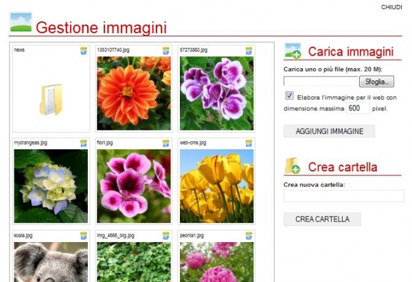Screen dimensions: 412x282
Task: Remove web-cms.jpg with trash icon
Action: point(249,143)
